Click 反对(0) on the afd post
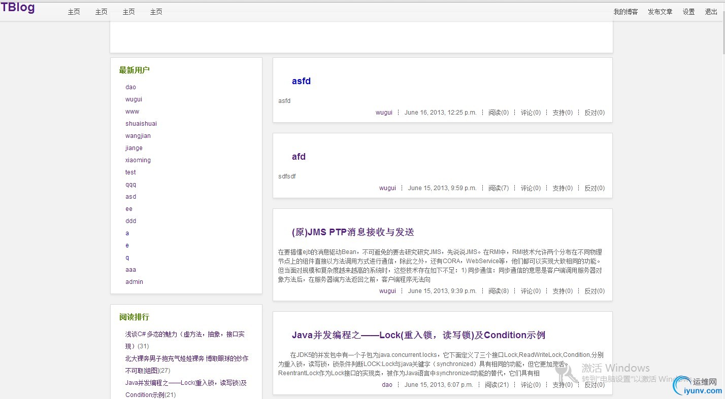725x399 pixels. [x=595, y=188]
